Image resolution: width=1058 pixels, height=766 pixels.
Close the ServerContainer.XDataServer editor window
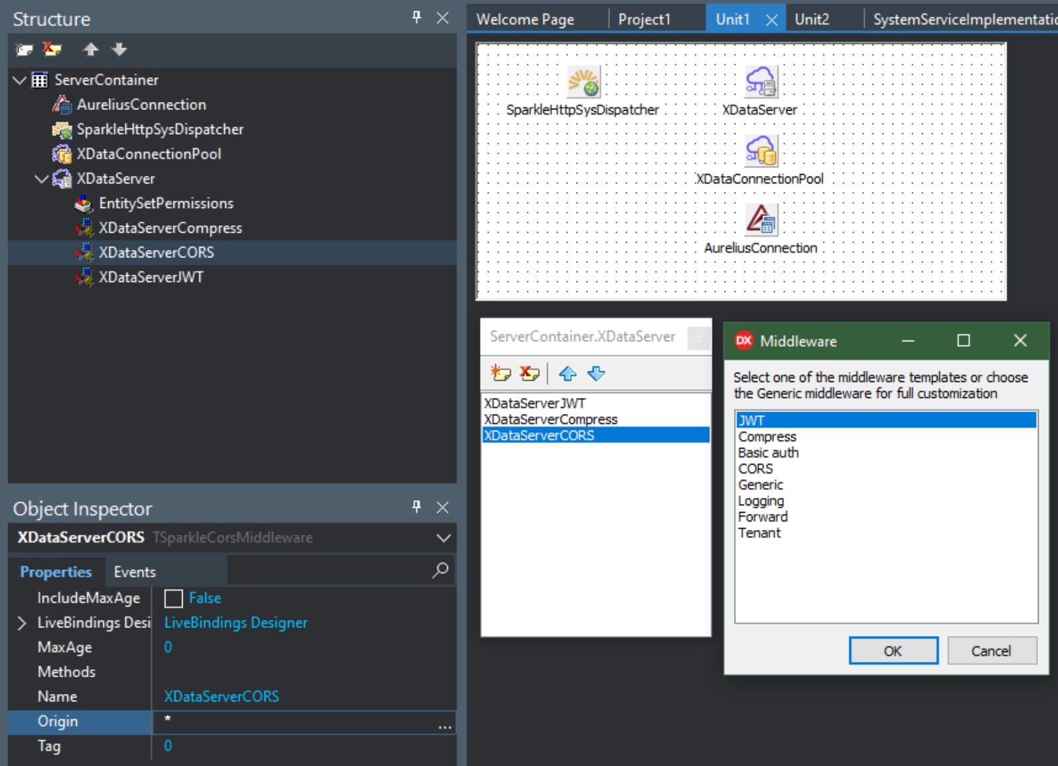point(699,338)
